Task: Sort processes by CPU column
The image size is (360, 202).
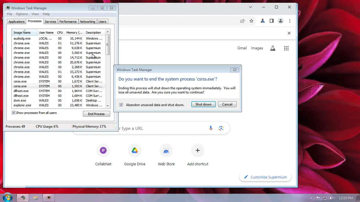Action: point(60,33)
